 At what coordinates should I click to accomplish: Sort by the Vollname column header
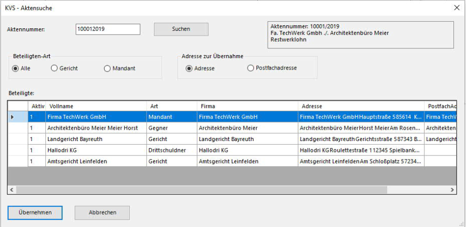[96, 106]
